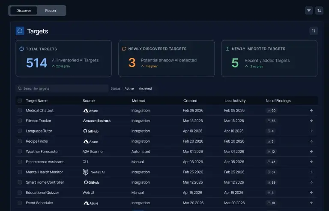
Task: Check the Mental Health Monitor row checkbox
Action: pyautogui.click(x=20, y=172)
